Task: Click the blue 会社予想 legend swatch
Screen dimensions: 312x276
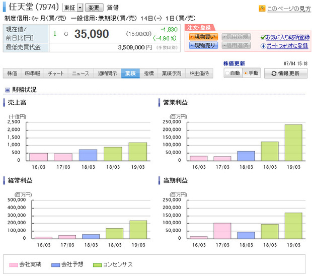Action: point(55,265)
